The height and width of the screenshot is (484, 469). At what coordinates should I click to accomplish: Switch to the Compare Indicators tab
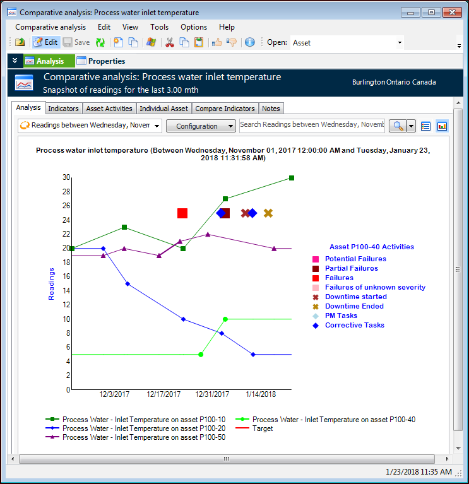[x=225, y=109]
